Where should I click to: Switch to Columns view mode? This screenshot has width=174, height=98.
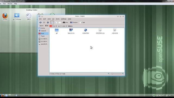60,23
